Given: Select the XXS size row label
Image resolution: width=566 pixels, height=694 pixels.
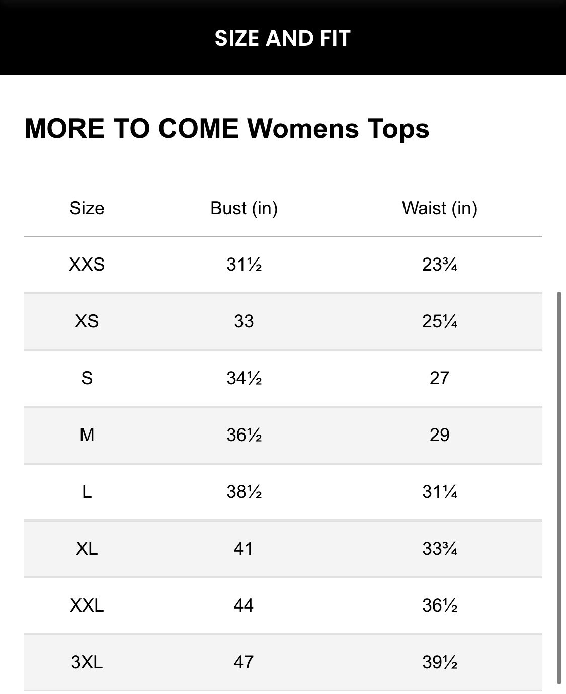Looking at the screenshot, I should click(87, 264).
